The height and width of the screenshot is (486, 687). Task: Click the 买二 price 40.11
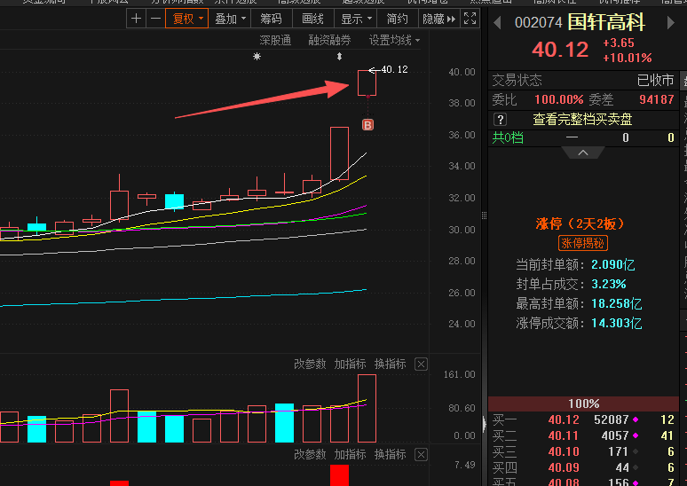(564, 435)
